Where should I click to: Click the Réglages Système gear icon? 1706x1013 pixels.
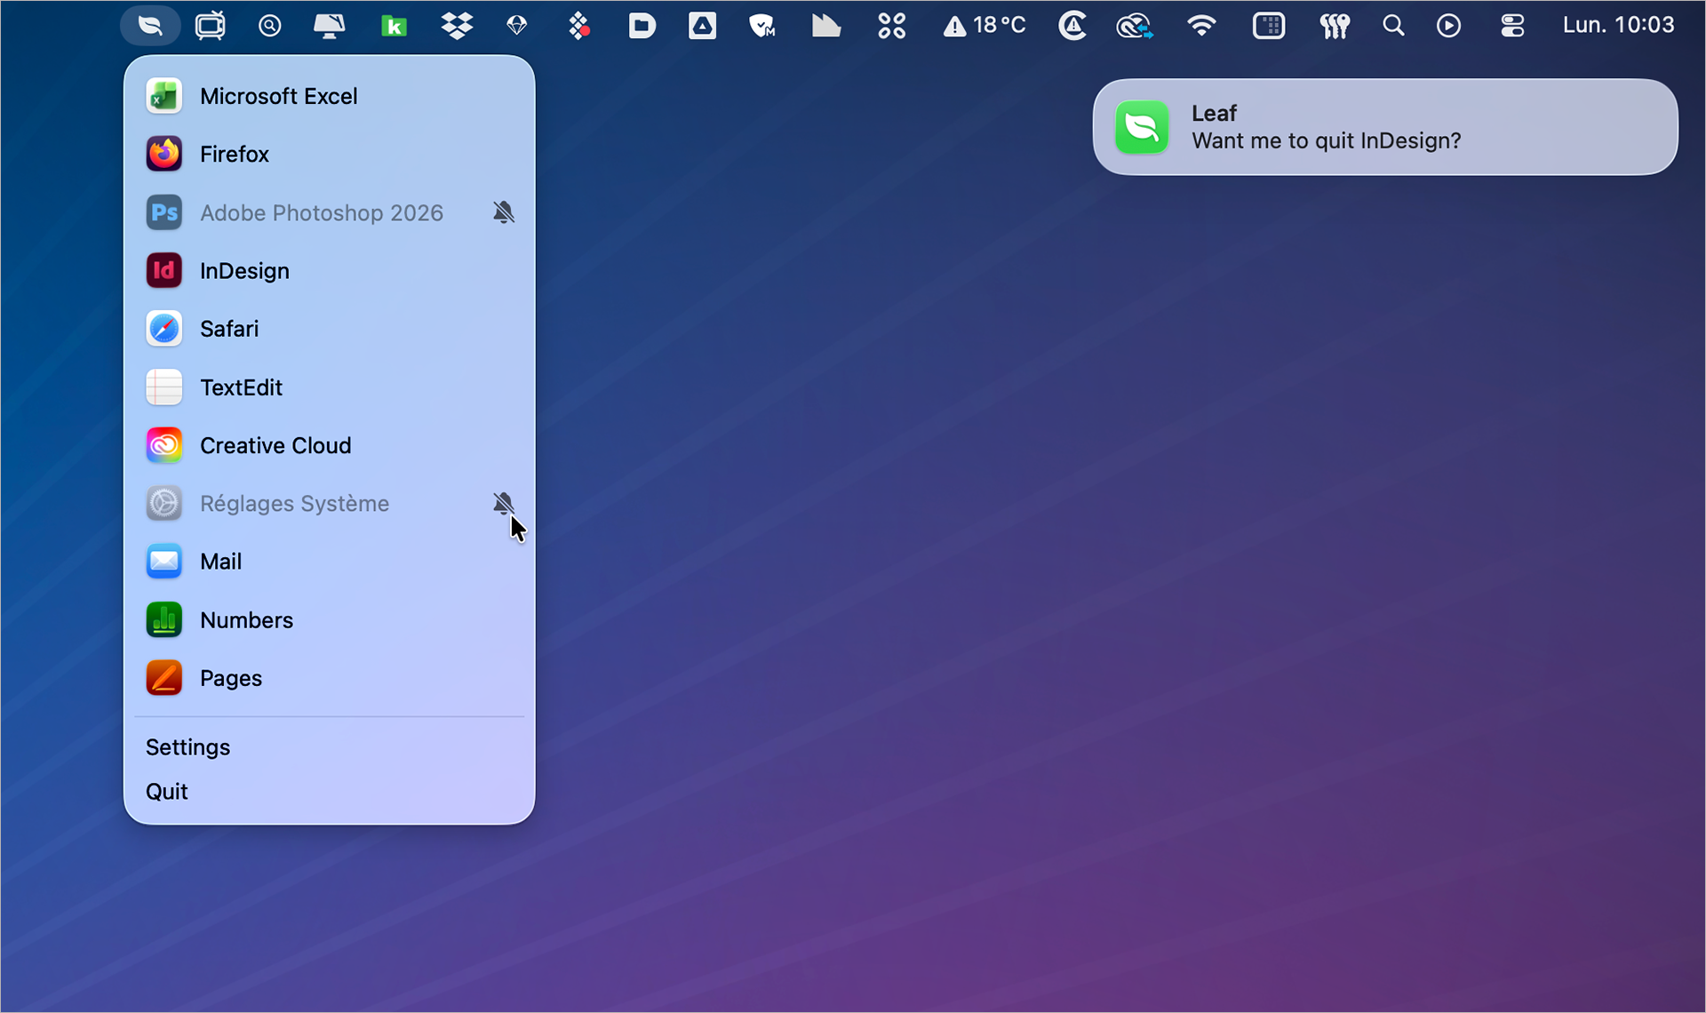(x=164, y=504)
